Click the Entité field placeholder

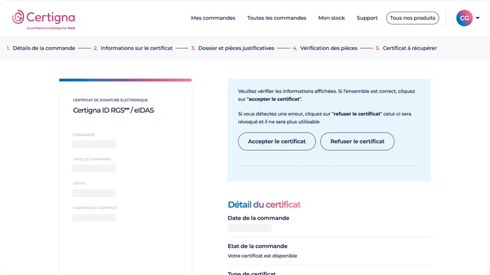94,193
